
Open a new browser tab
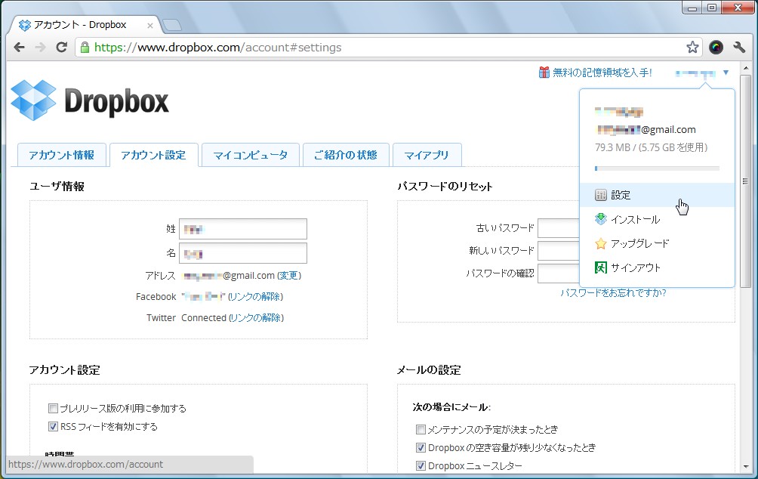pyautogui.click(x=171, y=25)
